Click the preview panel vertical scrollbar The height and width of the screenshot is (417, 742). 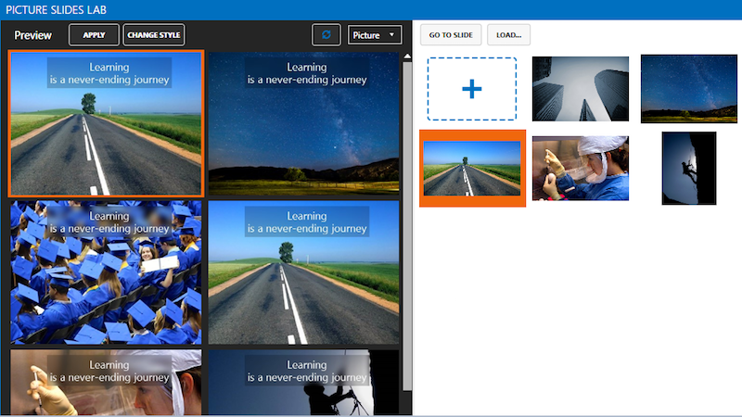tap(406, 222)
